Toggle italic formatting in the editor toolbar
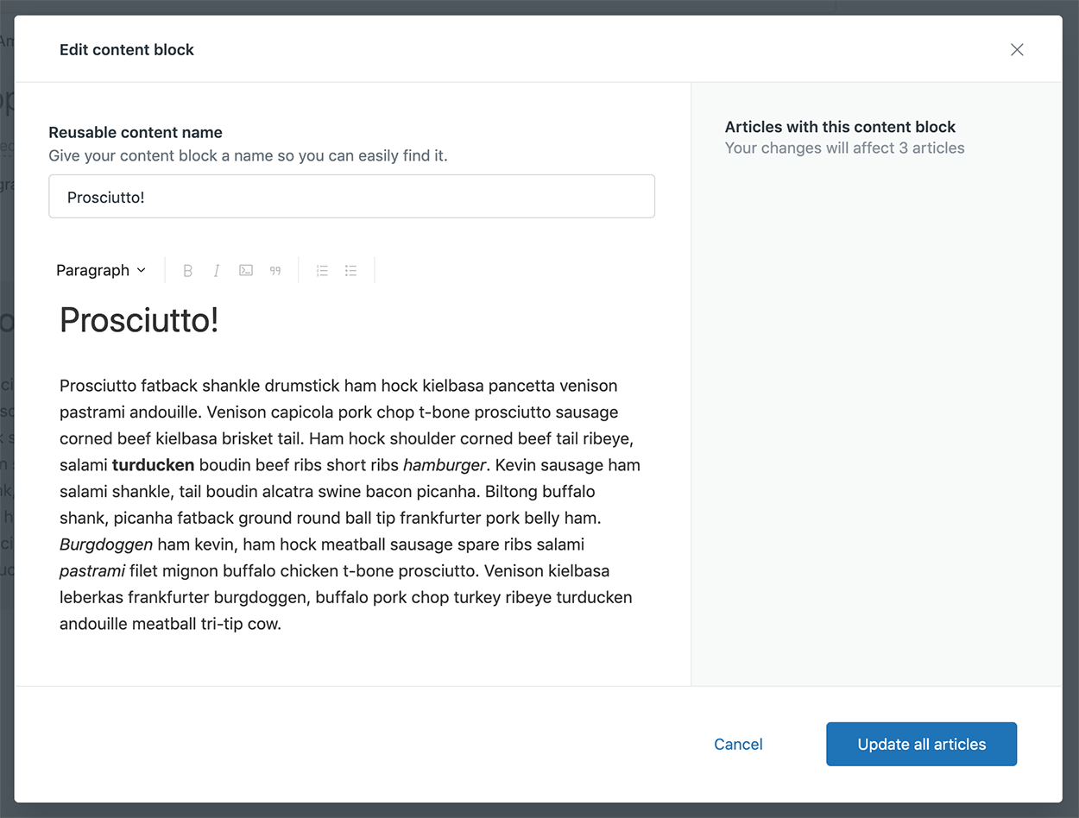Screen dimensions: 1079x818 point(217,271)
